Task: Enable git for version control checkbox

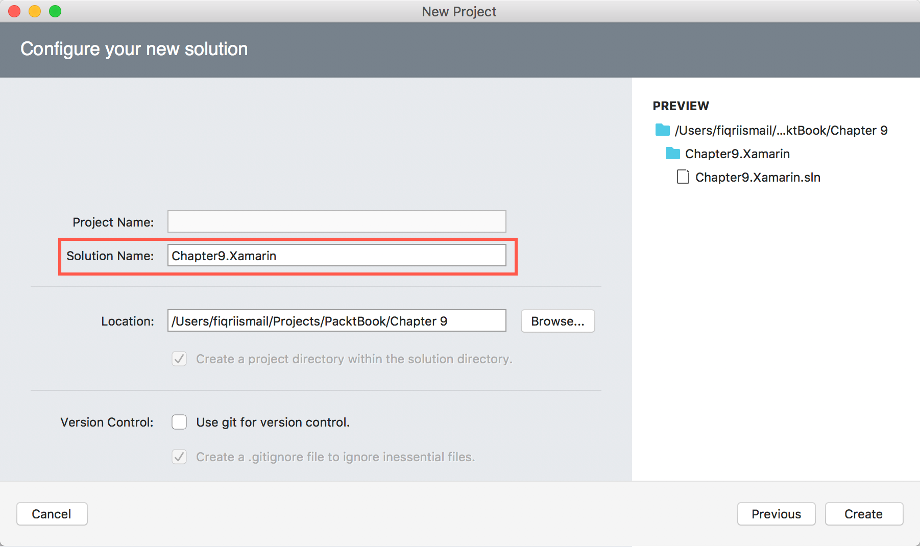Action: pos(179,422)
